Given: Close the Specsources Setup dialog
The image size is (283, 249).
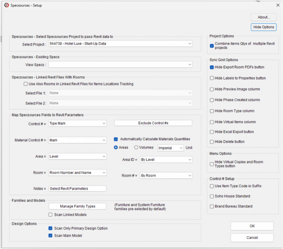Looking at the screenshot, I should (278, 5).
